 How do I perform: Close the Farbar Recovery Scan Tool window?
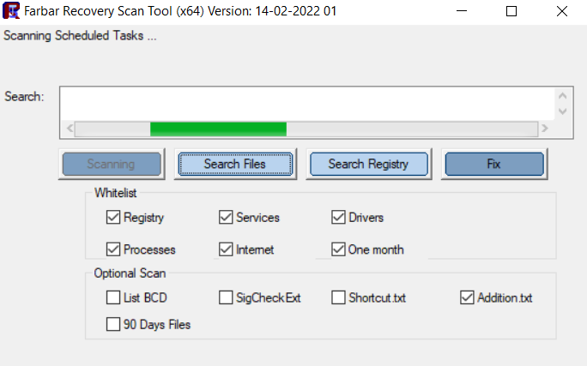562,11
